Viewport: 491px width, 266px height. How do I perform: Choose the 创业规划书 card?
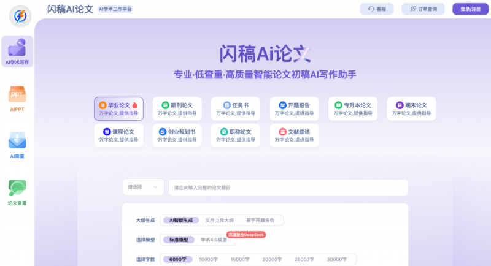(177, 135)
